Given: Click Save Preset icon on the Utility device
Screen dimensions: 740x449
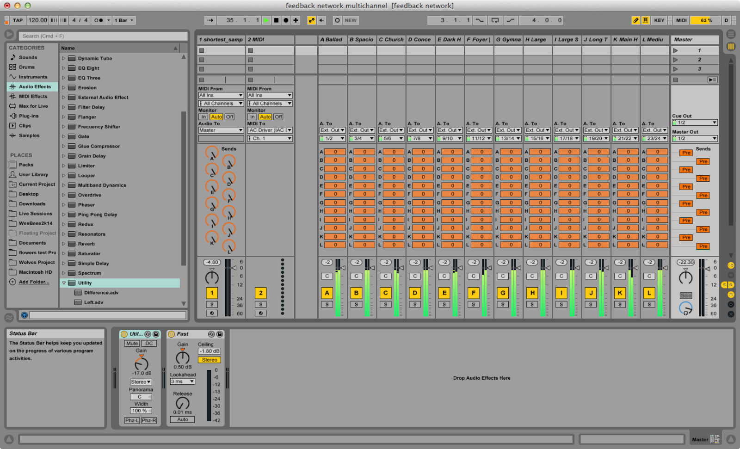Looking at the screenshot, I should (x=156, y=334).
